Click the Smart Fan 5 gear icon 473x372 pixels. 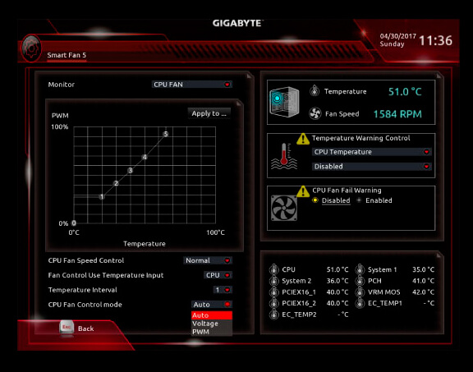click(31, 48)
